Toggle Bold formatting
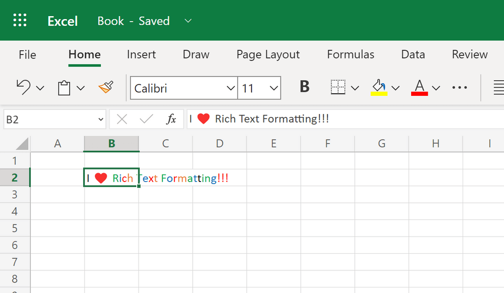 tap(304, 87)
